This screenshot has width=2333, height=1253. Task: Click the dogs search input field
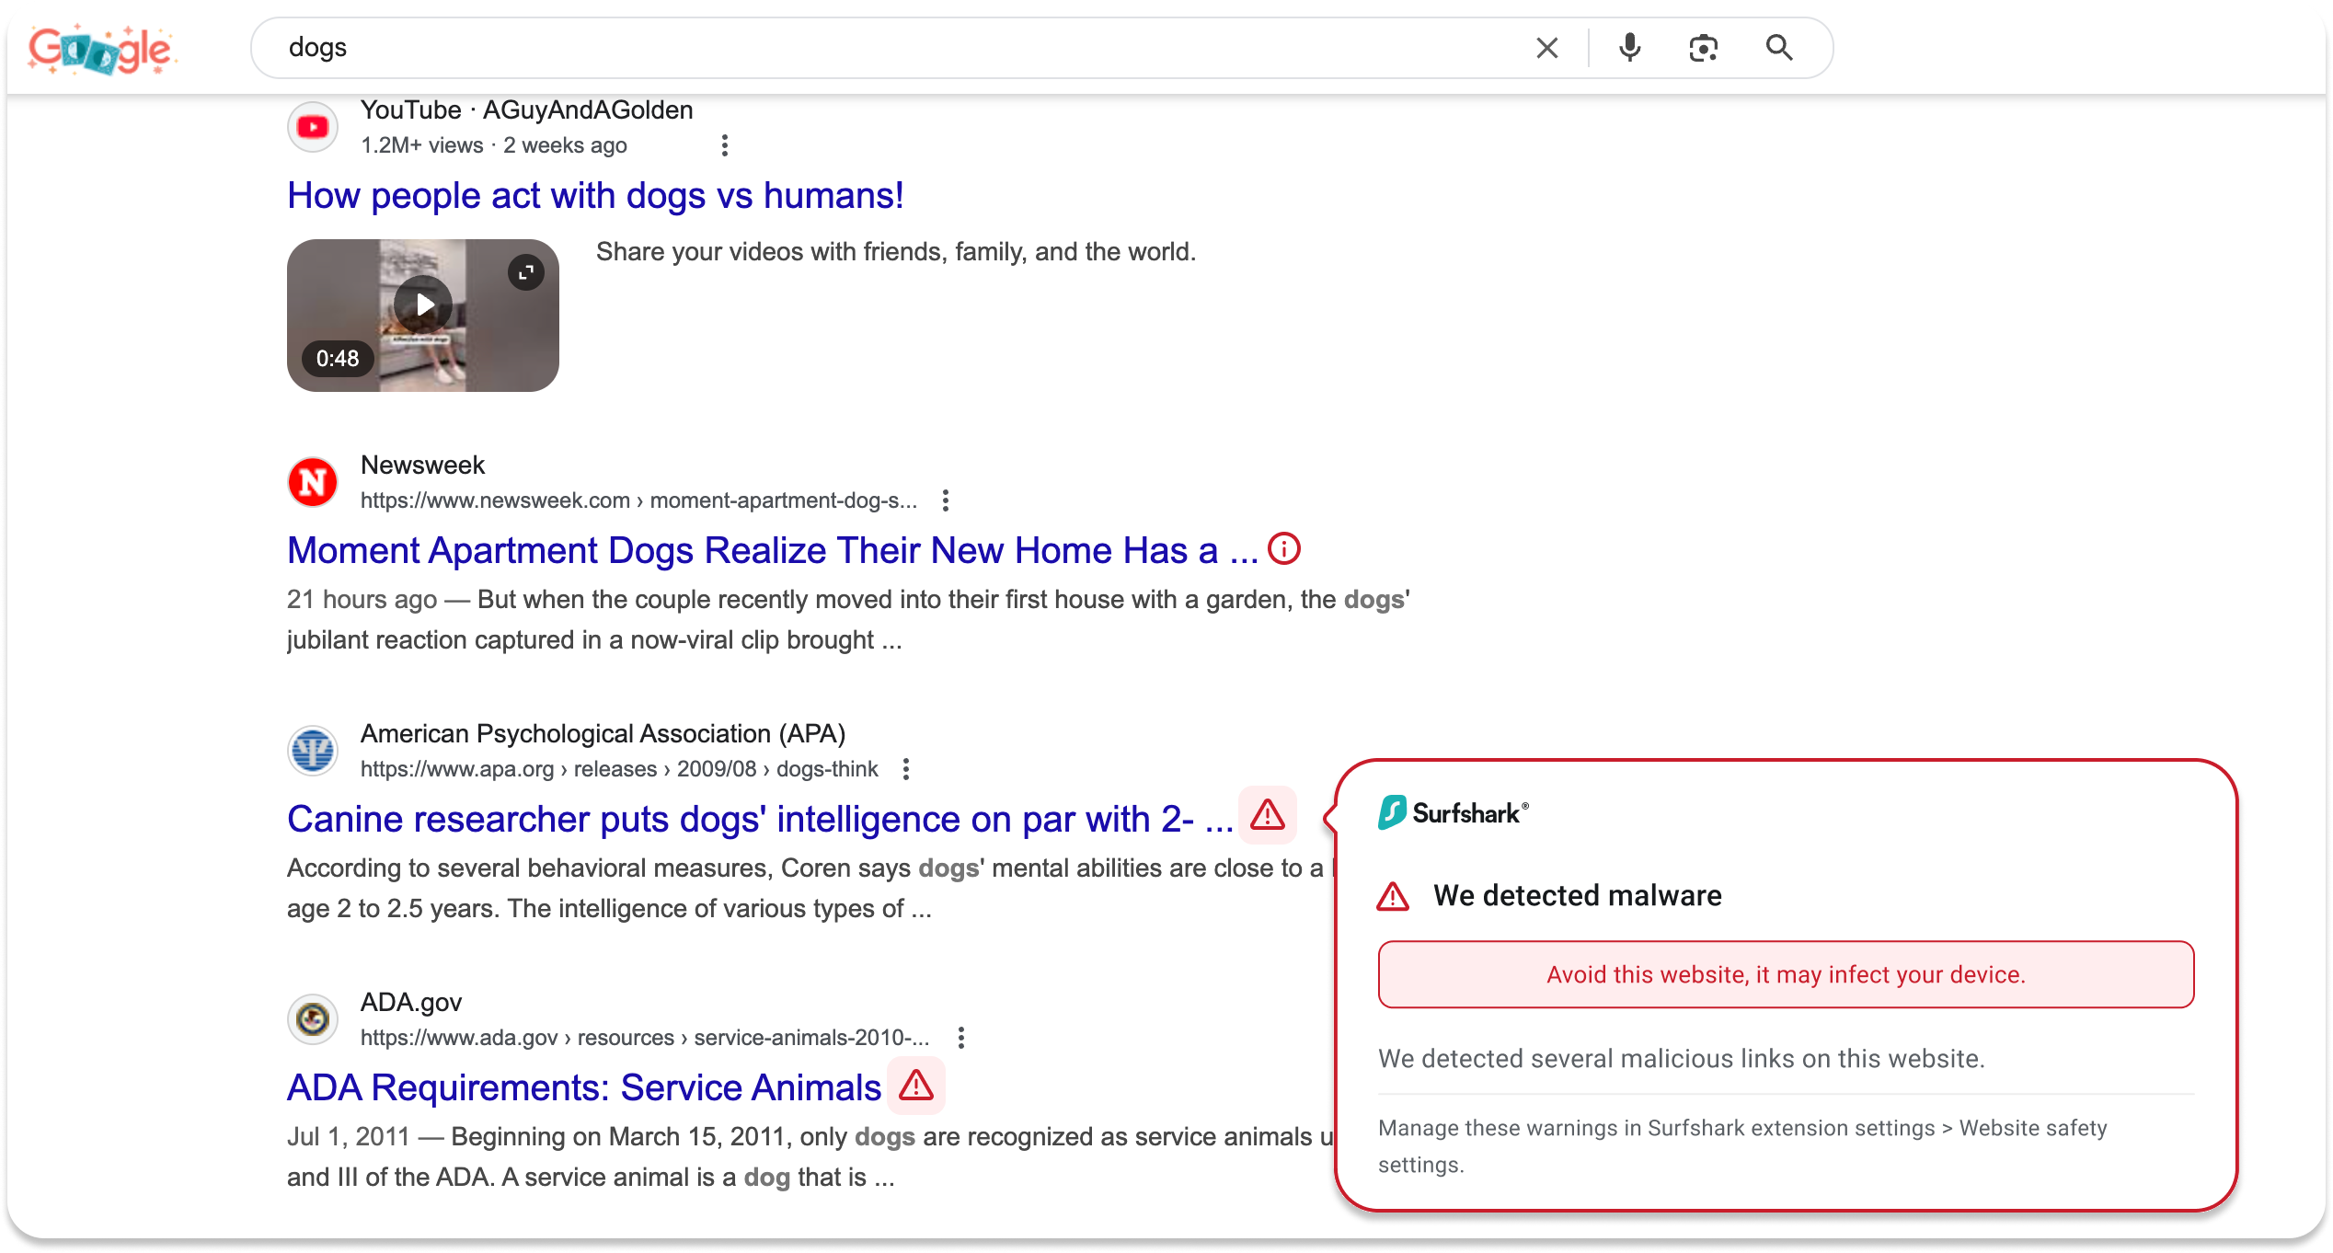828,48
